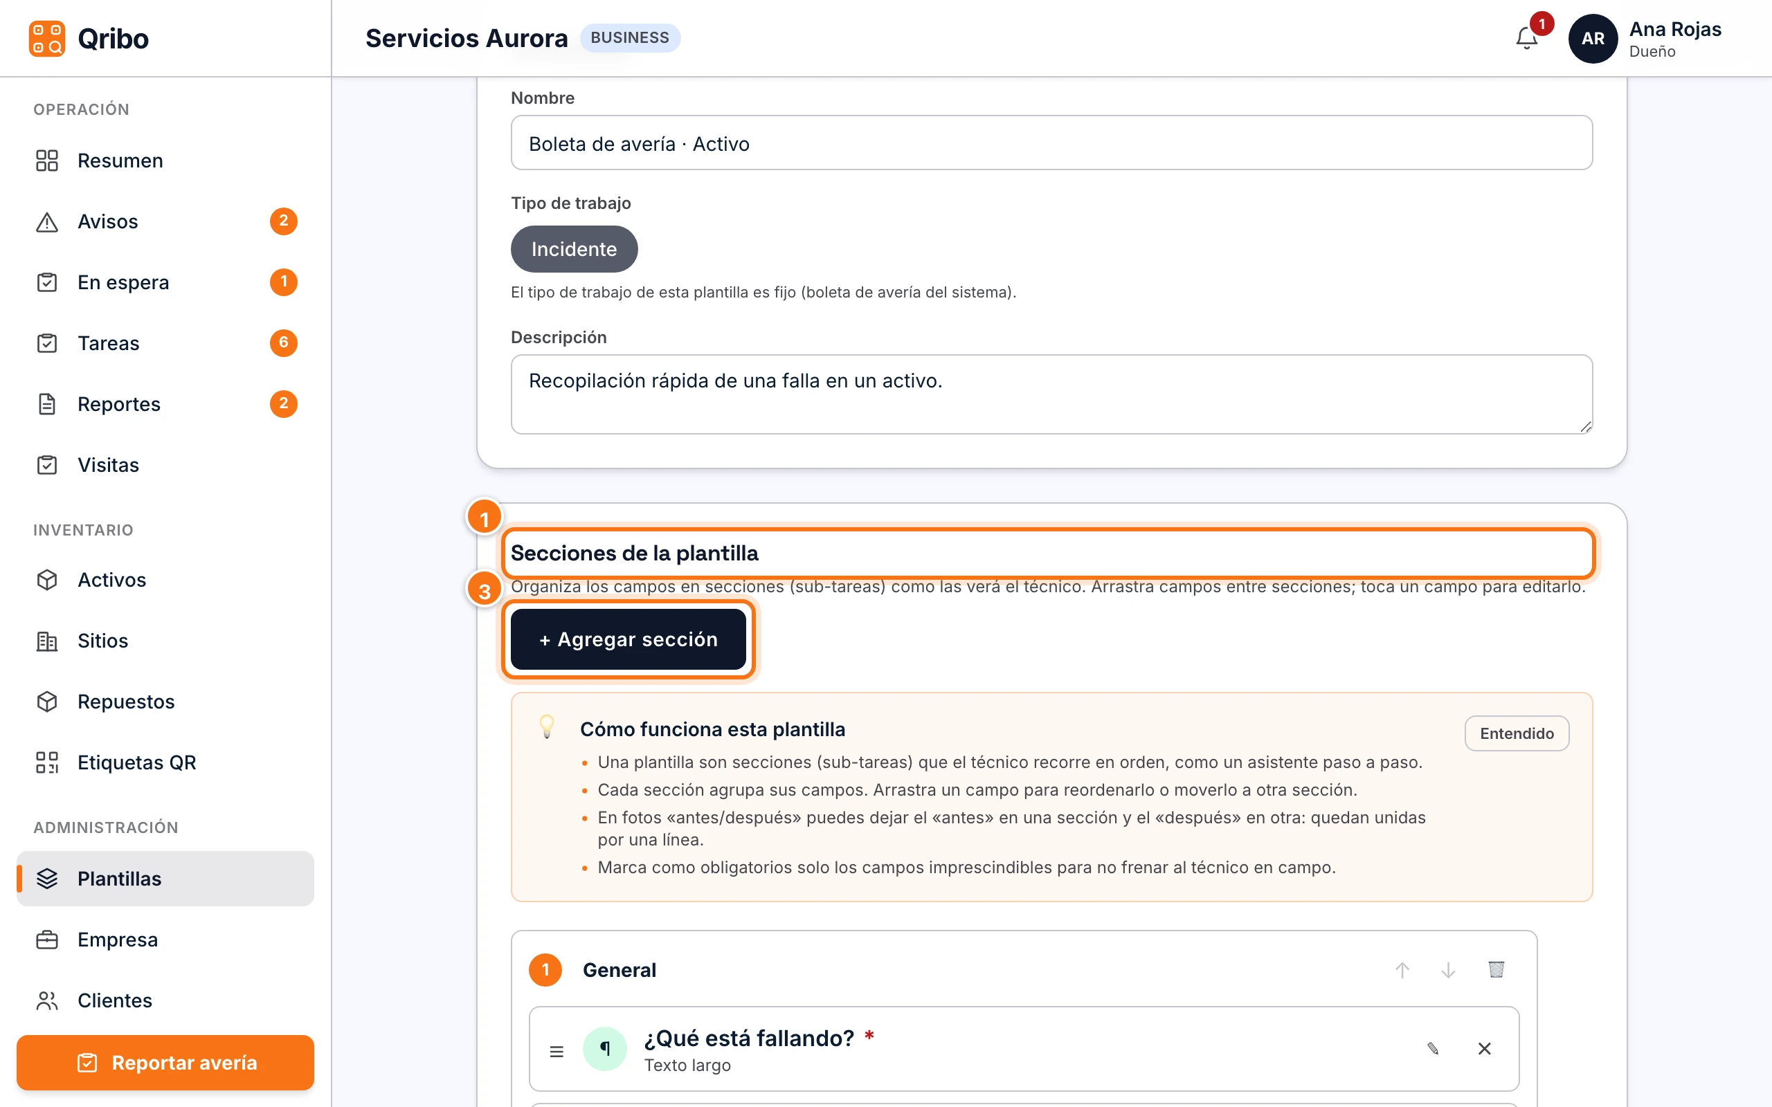
Task: Click the Activos box icon
Action: click(47, 579)
